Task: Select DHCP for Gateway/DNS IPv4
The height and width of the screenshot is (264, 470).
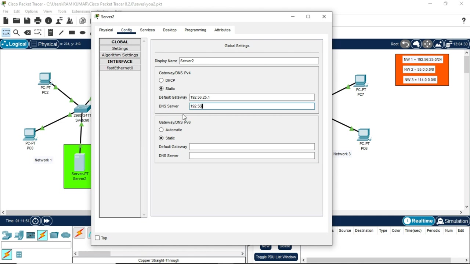Action: [x=161, y=80]
